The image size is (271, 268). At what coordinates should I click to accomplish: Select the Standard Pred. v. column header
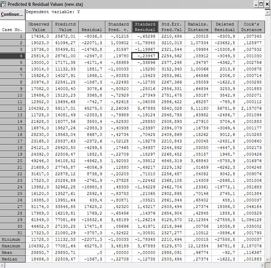[x=118, y=26]
